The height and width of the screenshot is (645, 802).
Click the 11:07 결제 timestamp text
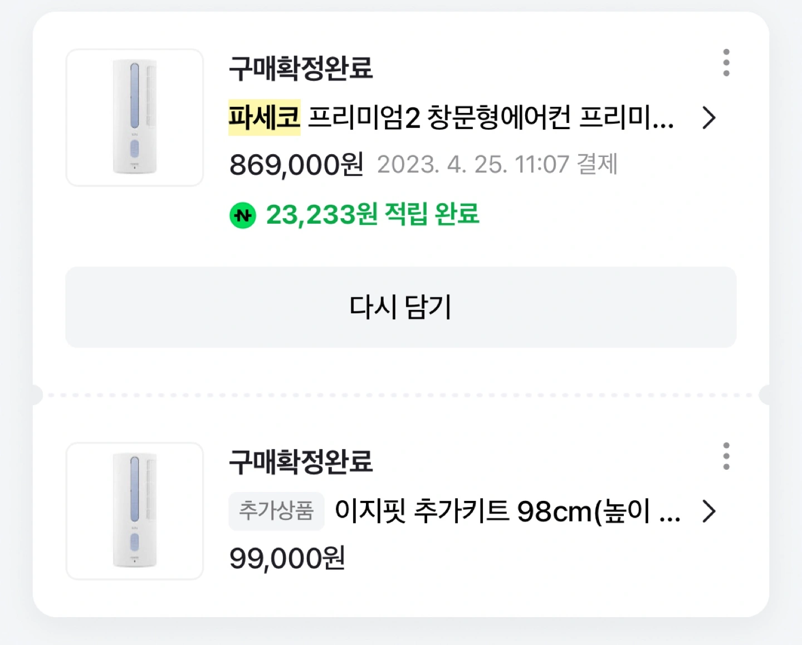click(566, 165)
